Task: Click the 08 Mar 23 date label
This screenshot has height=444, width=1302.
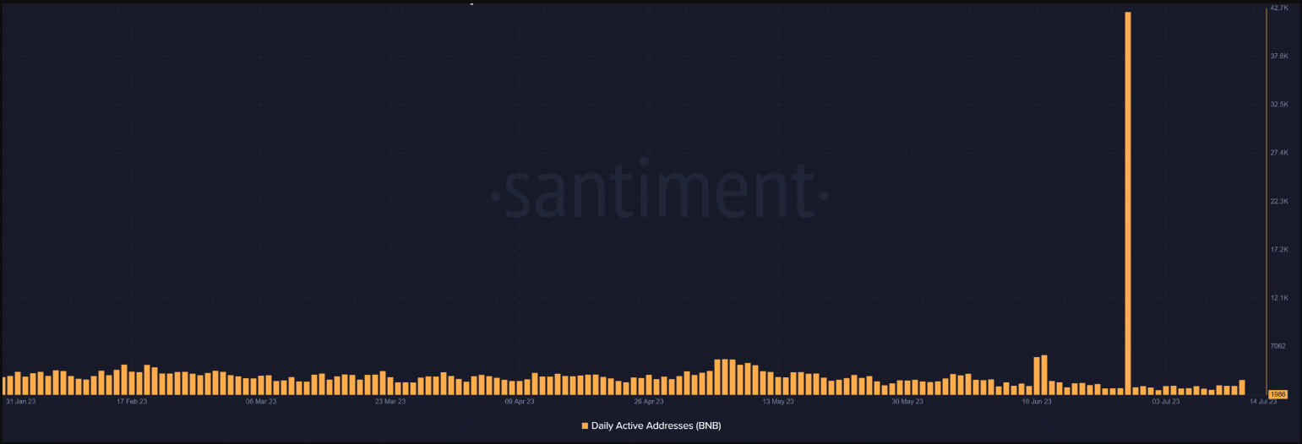Action: [261, 402]
